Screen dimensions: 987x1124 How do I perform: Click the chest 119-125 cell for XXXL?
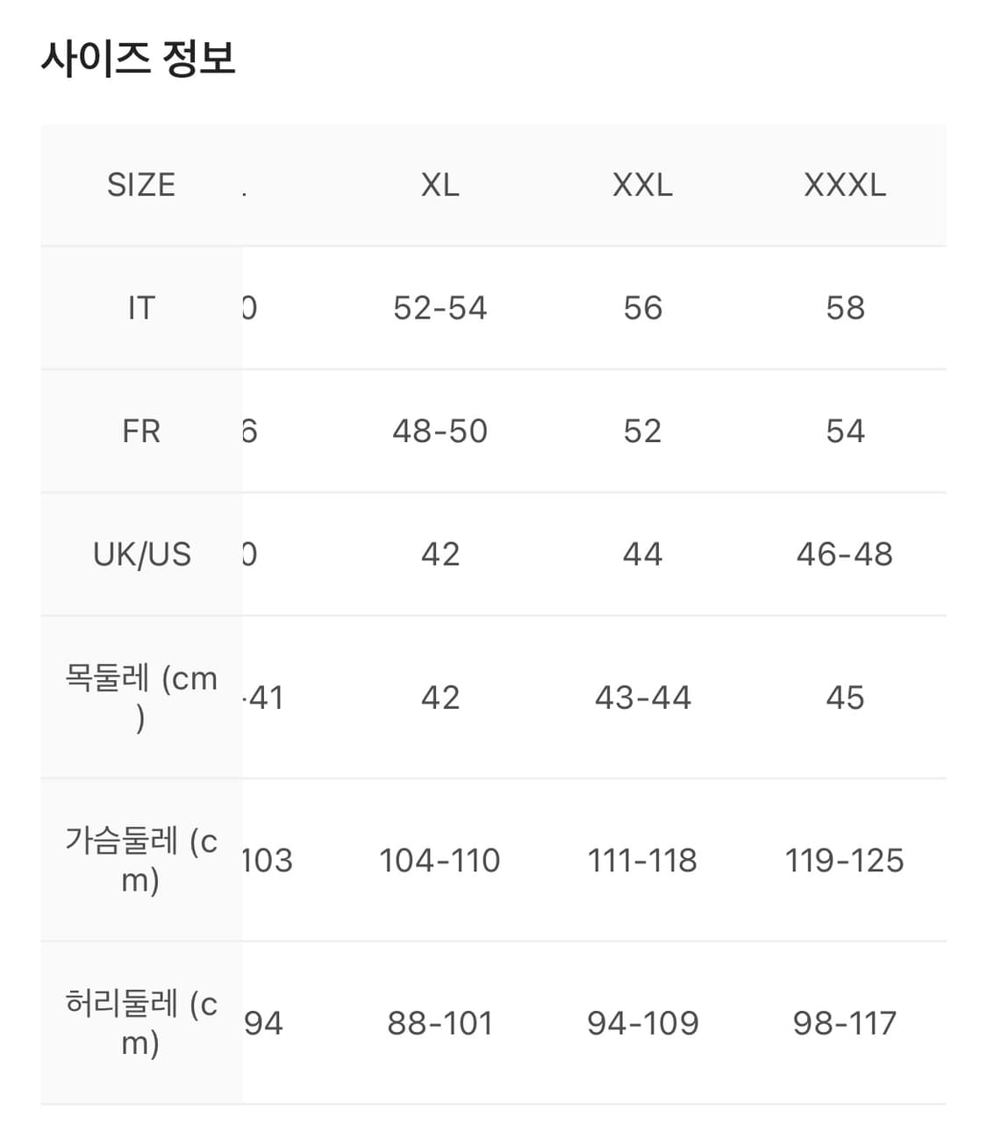pyautogui.click(x=845, y=861)
